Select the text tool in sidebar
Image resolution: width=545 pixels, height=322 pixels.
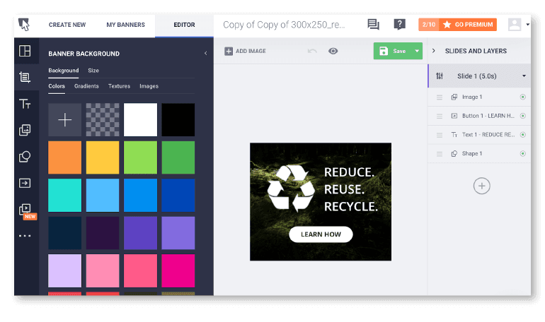[x=25, y=104]
